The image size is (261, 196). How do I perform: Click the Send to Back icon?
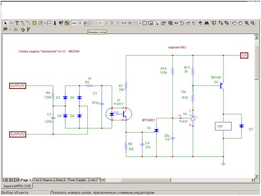[x=227, y=23]
